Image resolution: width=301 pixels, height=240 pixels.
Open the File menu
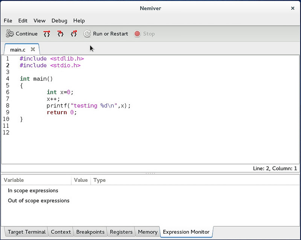coord(8,21)
